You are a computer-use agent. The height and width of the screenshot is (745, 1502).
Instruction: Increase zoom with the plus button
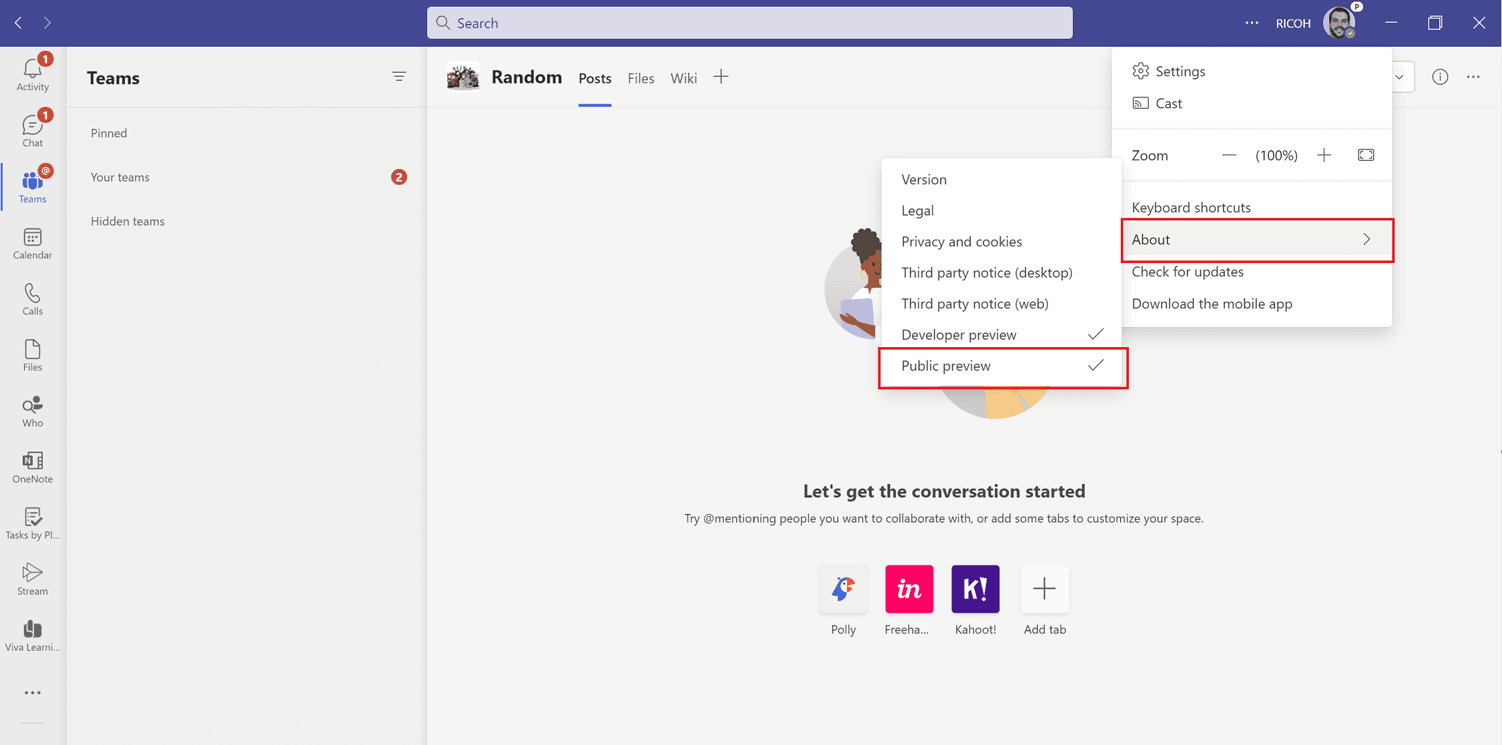pos(1324,155)
